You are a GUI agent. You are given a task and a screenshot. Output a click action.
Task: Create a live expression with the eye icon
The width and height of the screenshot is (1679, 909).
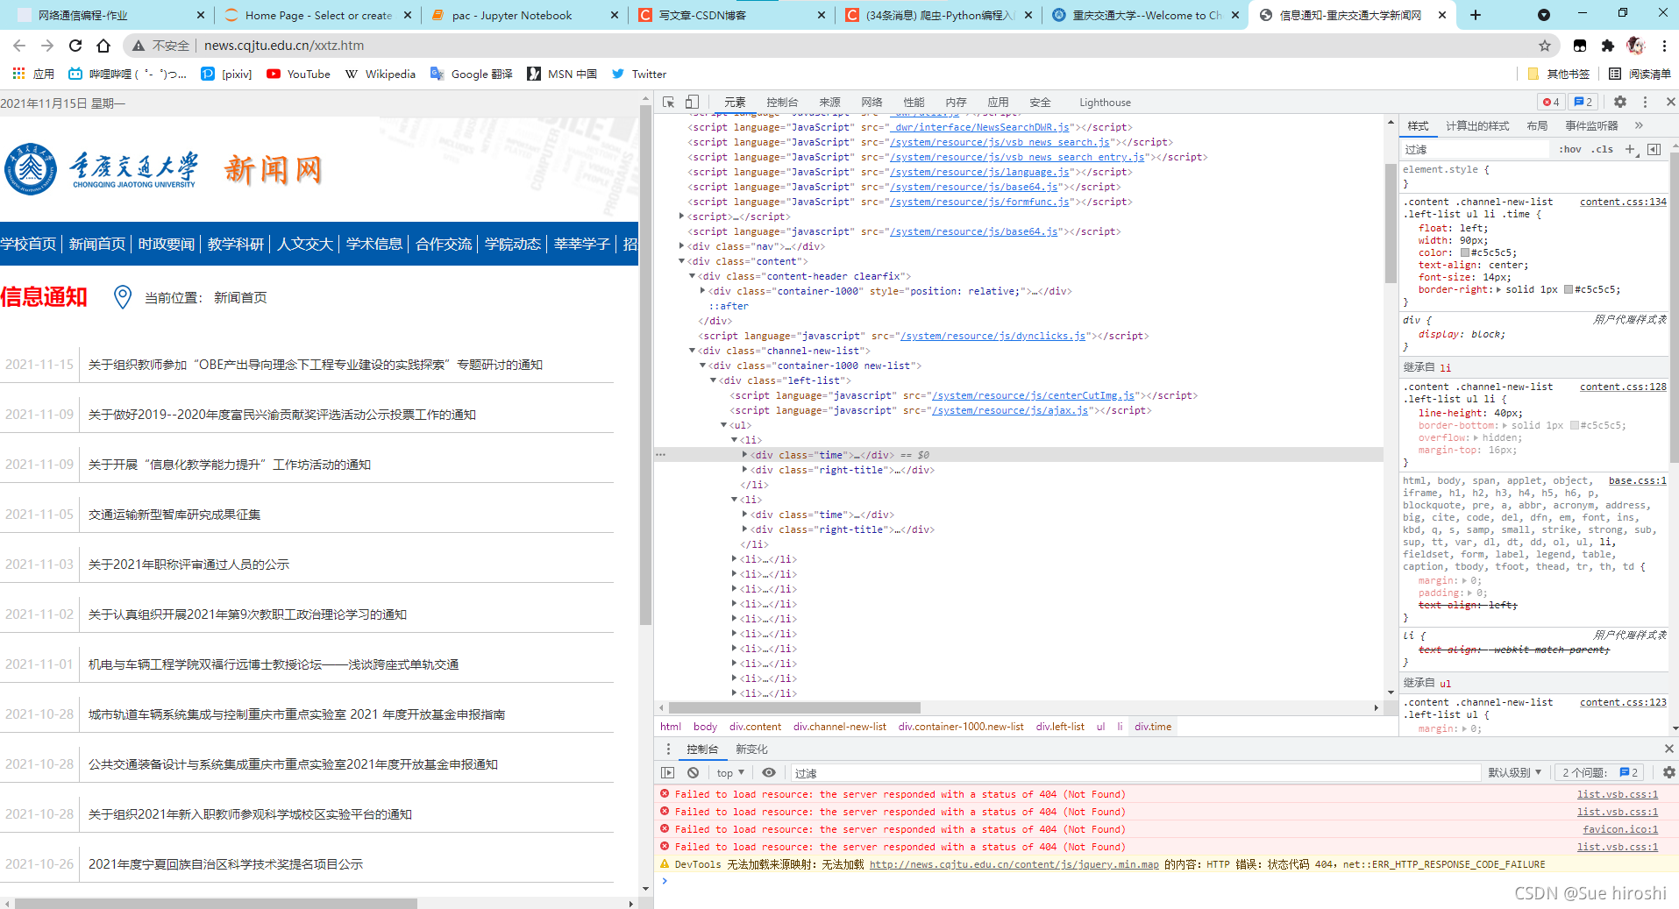point(769,772)
